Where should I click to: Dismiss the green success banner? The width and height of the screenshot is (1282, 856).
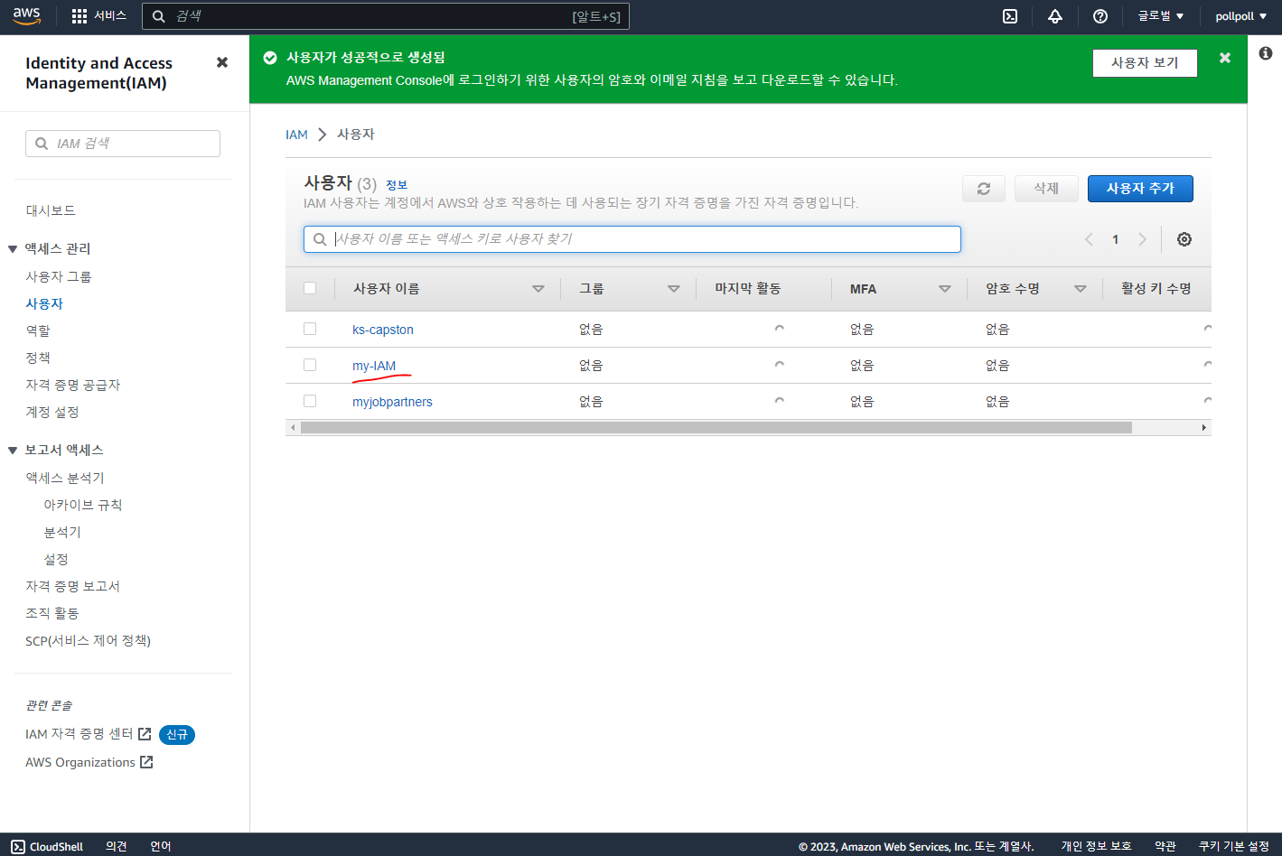(1225, 58)
